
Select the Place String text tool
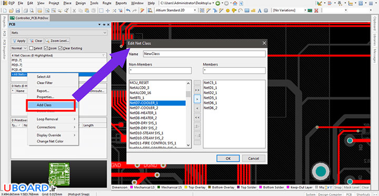point(260,11)
